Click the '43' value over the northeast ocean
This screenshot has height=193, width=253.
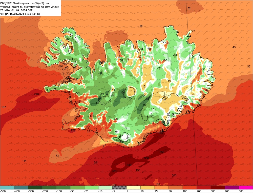click(x=234, y=47)
